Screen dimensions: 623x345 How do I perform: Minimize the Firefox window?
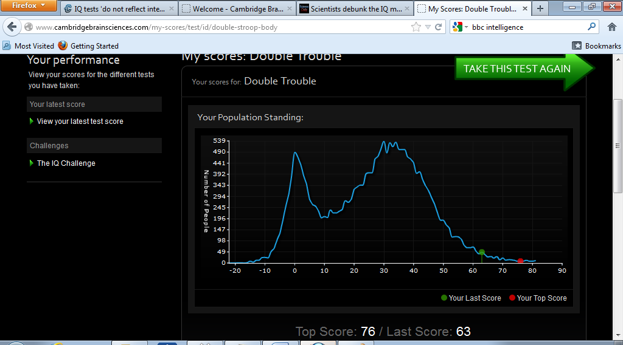[x=572, y=6]
